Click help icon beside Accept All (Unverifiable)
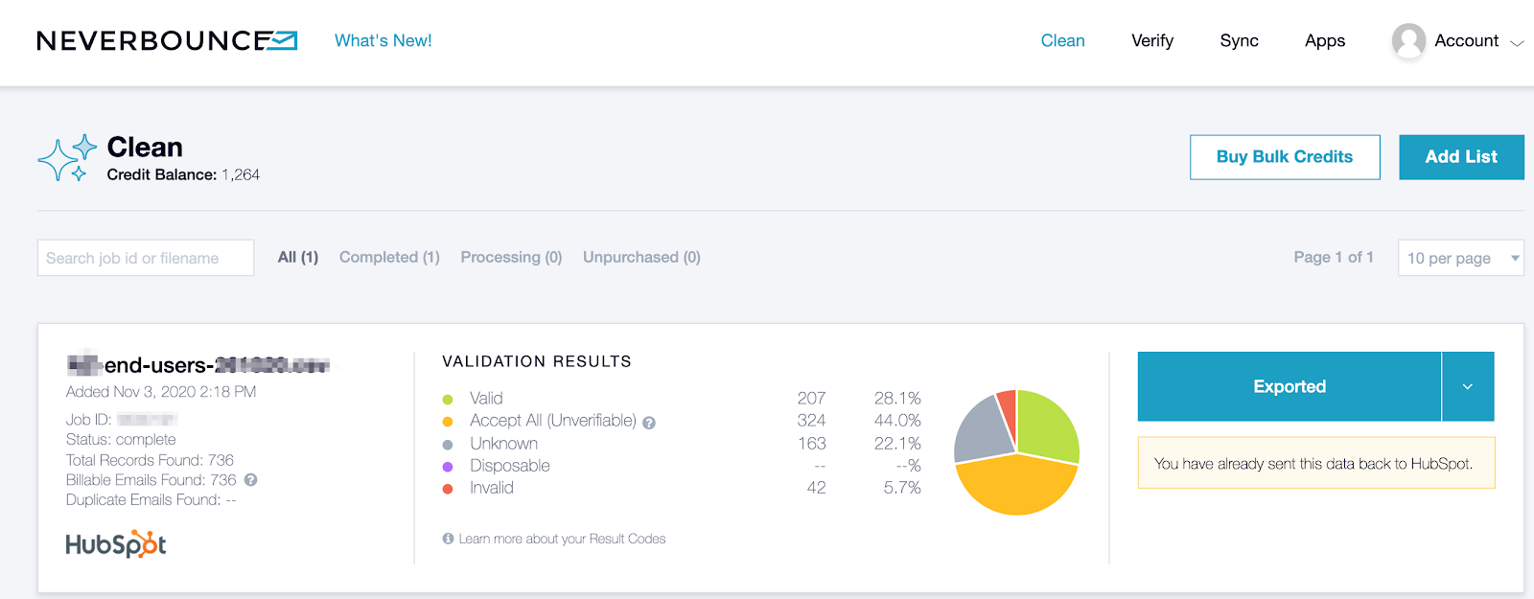This screenshot has width=1534, height=599. click(649, 423)
